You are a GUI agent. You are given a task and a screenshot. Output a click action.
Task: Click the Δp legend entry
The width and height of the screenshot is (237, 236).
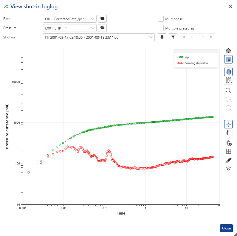pyautogui.click(x=186, y=57)
